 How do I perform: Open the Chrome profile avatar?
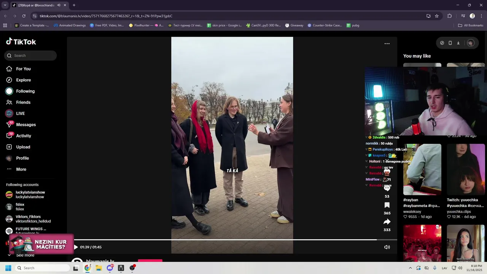click(x=472, y=16)
